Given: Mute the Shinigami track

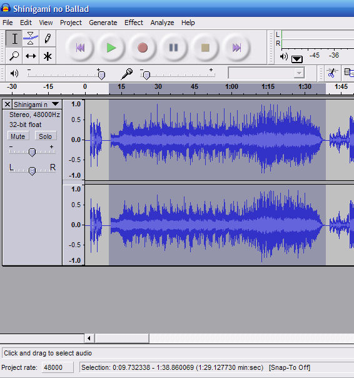Looking at the screenshot, I should [18, 136].
